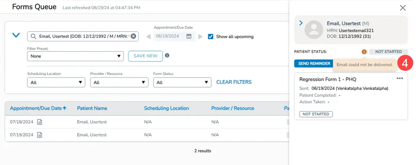The image size is (418, 165).
Task: Open form document icon for 07/19/2024
Action: tap(39, 135)
